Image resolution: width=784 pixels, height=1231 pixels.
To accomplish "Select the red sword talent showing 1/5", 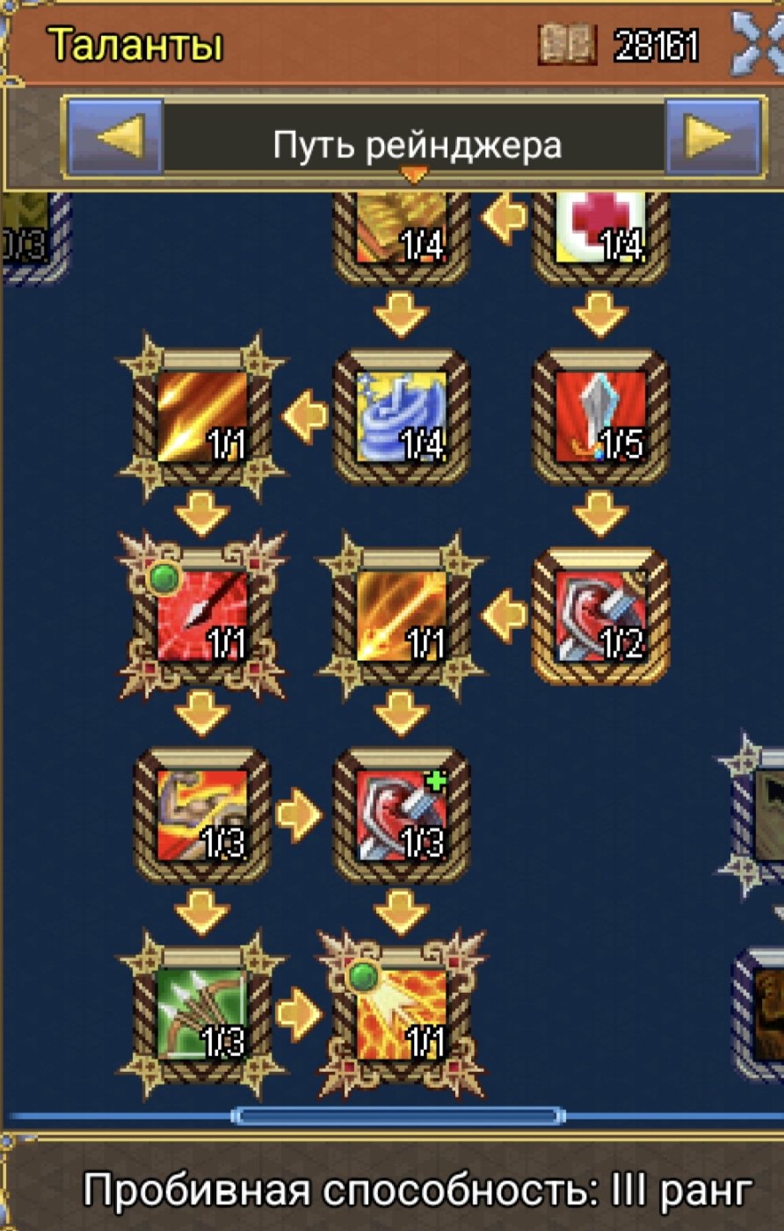I will 601,417.
